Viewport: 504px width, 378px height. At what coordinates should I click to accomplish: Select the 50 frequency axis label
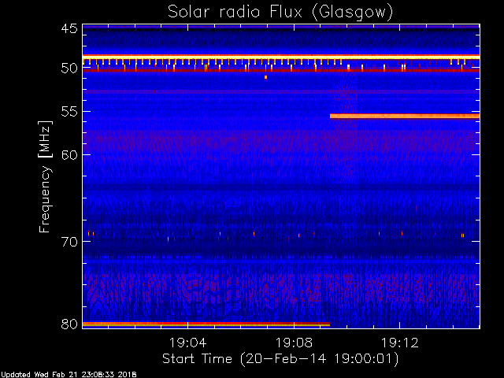point(69,69)
